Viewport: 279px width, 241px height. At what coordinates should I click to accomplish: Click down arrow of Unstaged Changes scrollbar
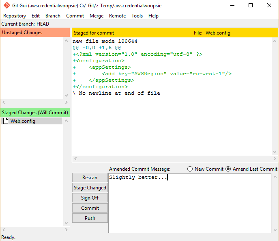point(67,96)
